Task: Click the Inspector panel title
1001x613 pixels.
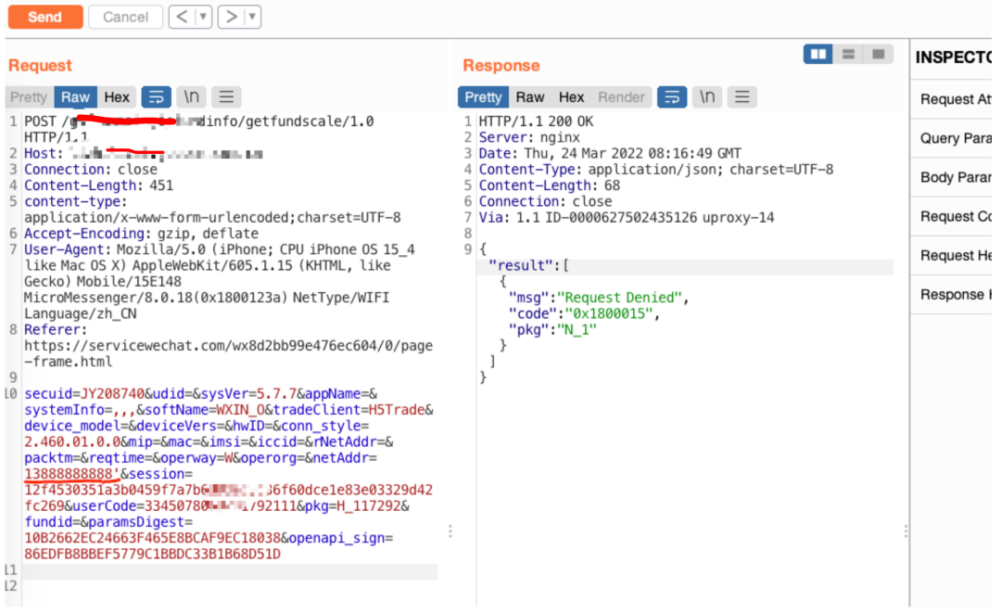Action: [x=953, y=57]
